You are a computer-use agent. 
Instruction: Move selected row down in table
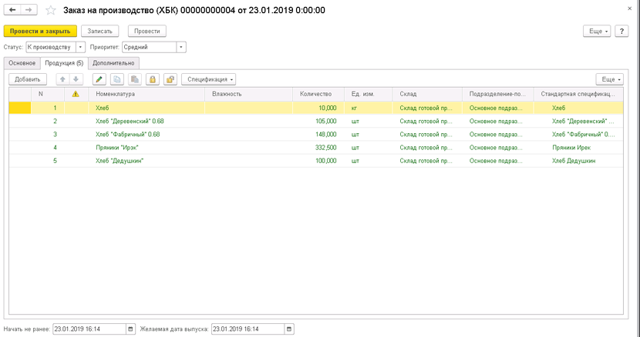(76, 79)
